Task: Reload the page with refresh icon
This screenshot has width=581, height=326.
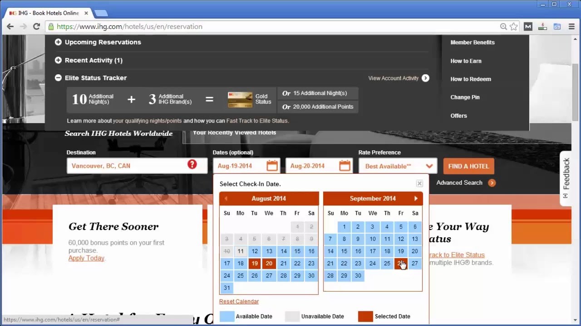Action: [36, 27]
